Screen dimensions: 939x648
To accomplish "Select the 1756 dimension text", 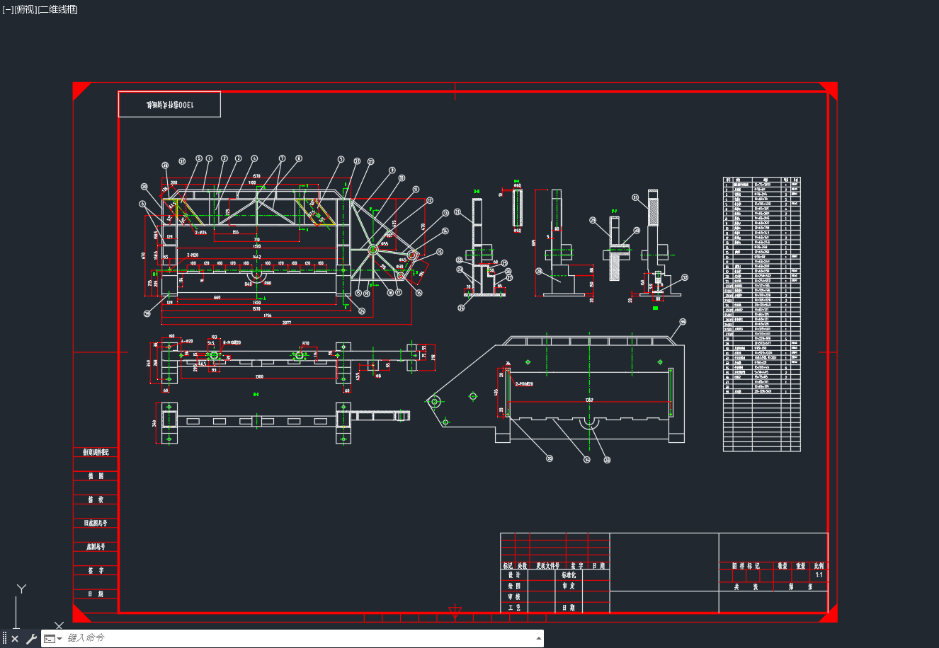I will pos(267,316).
